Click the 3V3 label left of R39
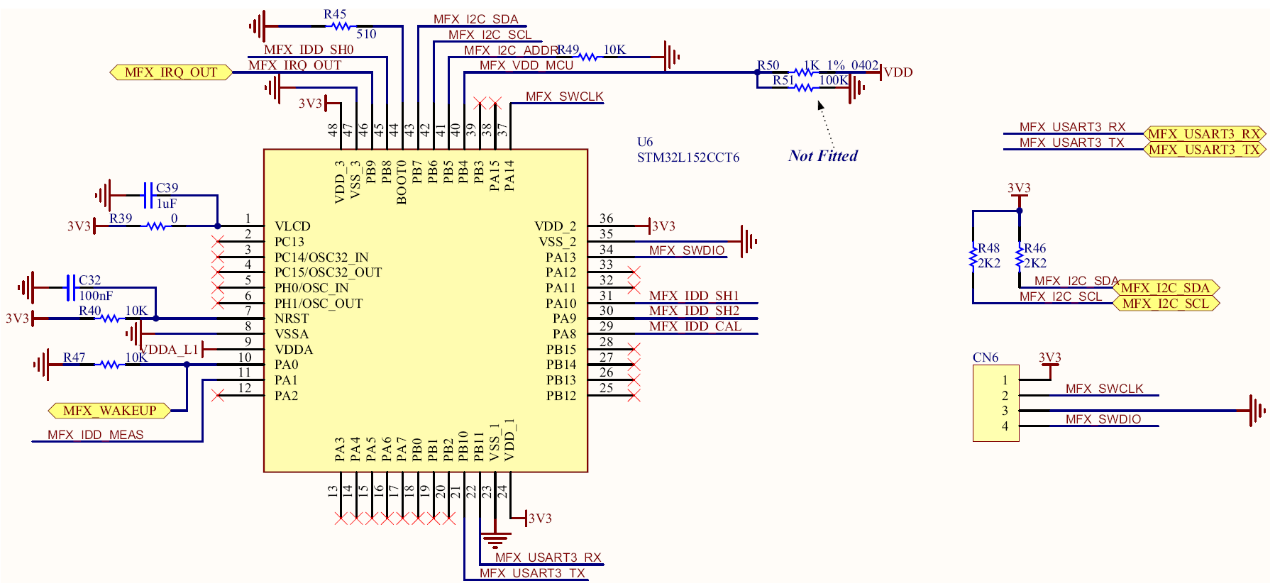Image resolution: width=1275 pixels, height=588 pixels. pos(80,226)
